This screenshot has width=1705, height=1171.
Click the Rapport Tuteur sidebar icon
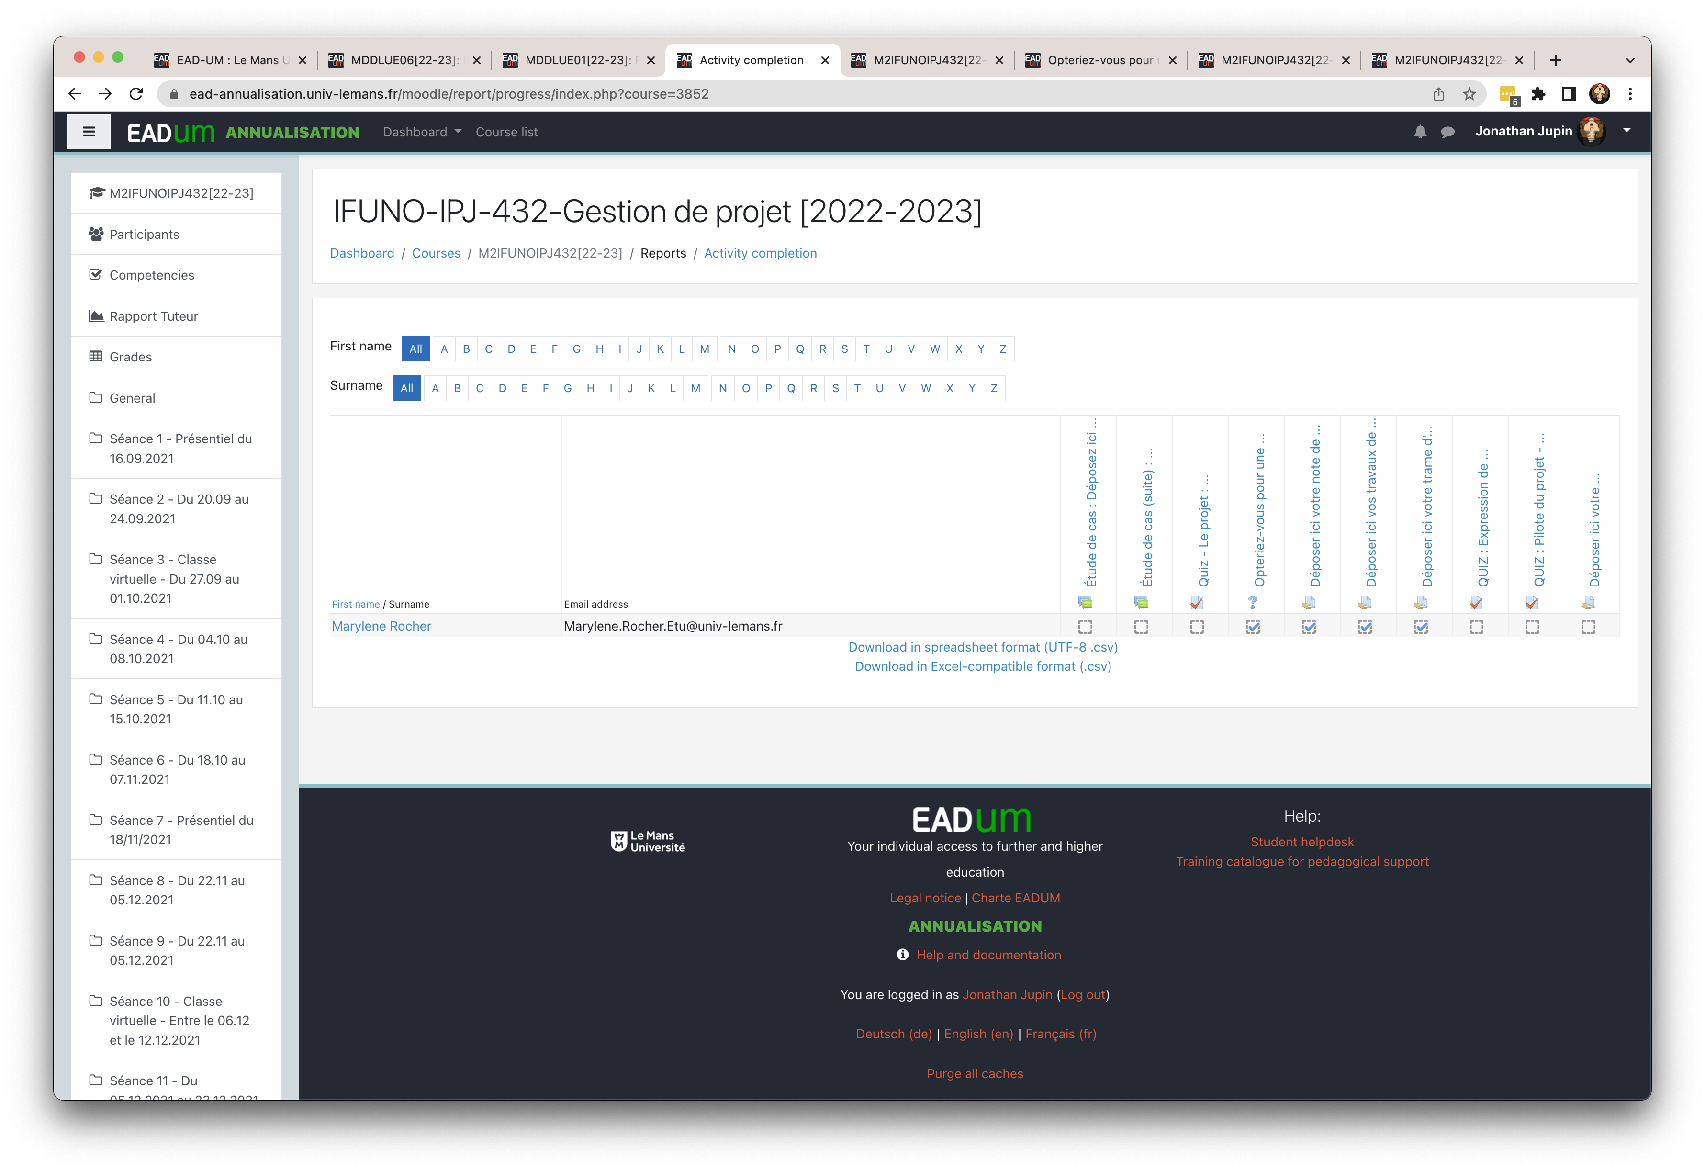point(96,315)
